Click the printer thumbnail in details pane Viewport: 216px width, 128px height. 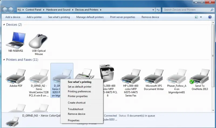[12, 122]
